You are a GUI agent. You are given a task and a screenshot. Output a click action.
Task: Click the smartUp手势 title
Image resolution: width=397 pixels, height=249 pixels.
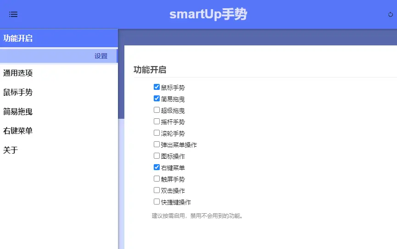pos(208,14)
